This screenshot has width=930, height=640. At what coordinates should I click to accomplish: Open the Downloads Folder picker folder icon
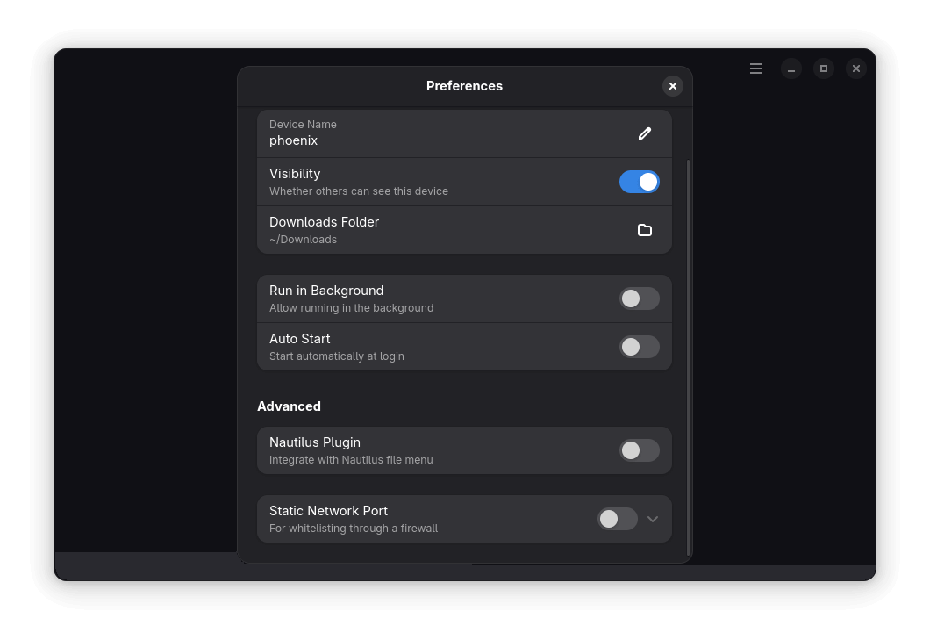pyautogui.click(x=645, y=230)
